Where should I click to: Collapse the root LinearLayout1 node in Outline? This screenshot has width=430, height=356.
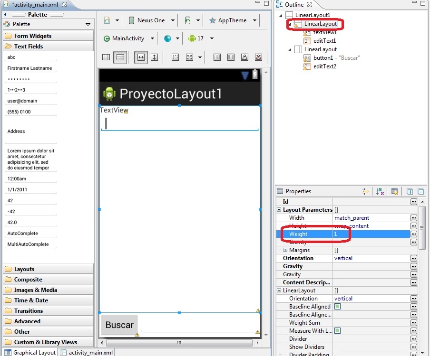coord(281,15)
